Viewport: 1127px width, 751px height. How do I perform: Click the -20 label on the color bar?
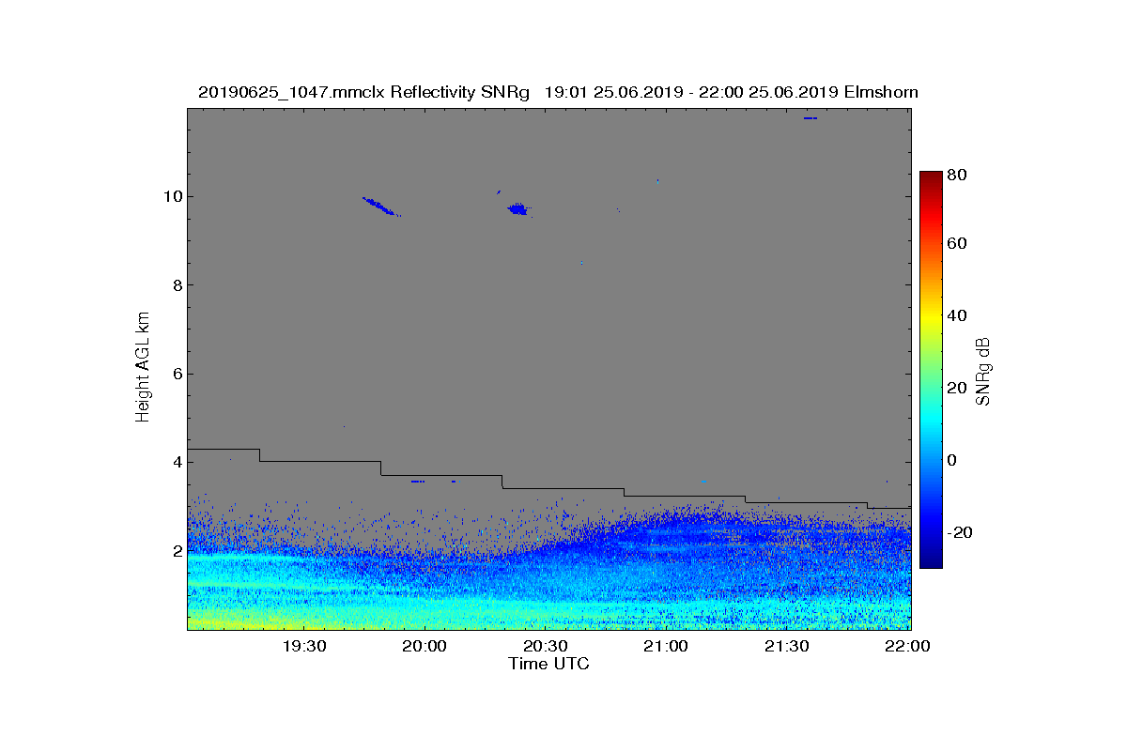959,532
